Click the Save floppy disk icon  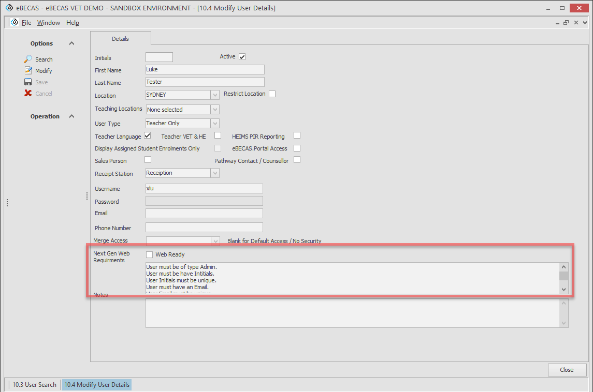[28, 82]
